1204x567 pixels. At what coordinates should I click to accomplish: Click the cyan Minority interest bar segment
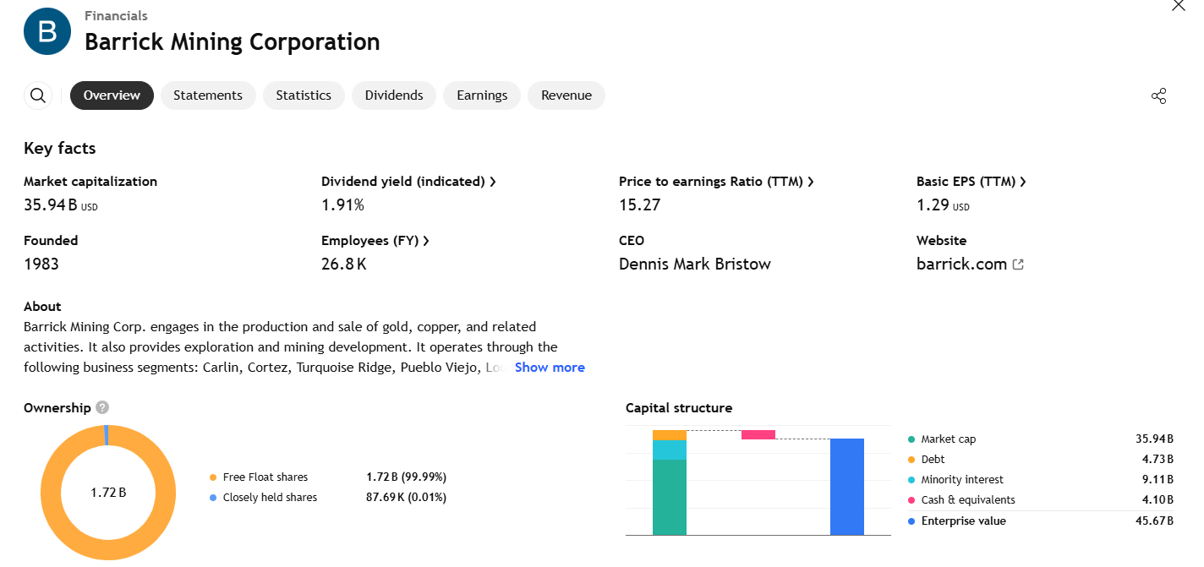coord(670,450)
